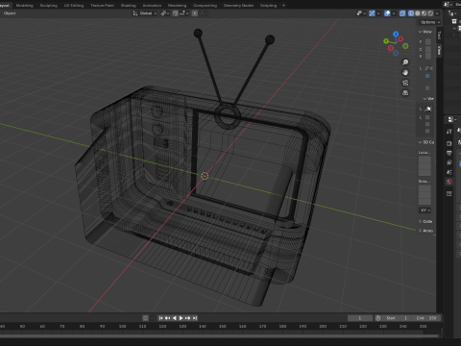
Task: Switch to the Geometry Nodes workspace
Action: (238, 5)
